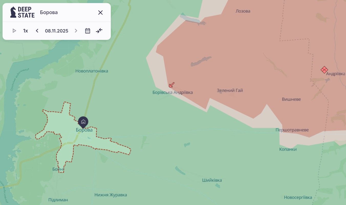
Task: Click the compare arrows icon
Action: tap(99, 31)
